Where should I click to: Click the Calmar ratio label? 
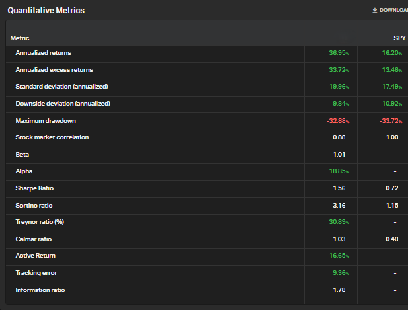[33, 239]
